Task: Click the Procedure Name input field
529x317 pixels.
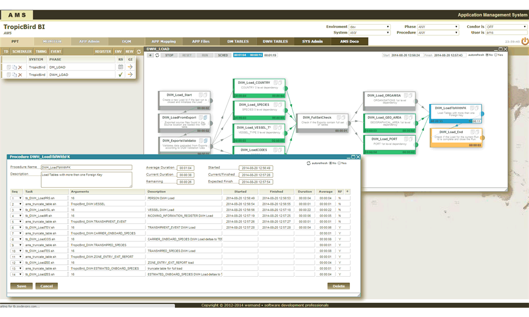Action: pos(87,167)
